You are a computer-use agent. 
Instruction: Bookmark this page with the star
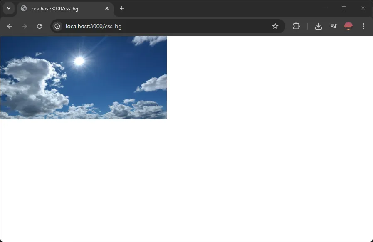275,26
